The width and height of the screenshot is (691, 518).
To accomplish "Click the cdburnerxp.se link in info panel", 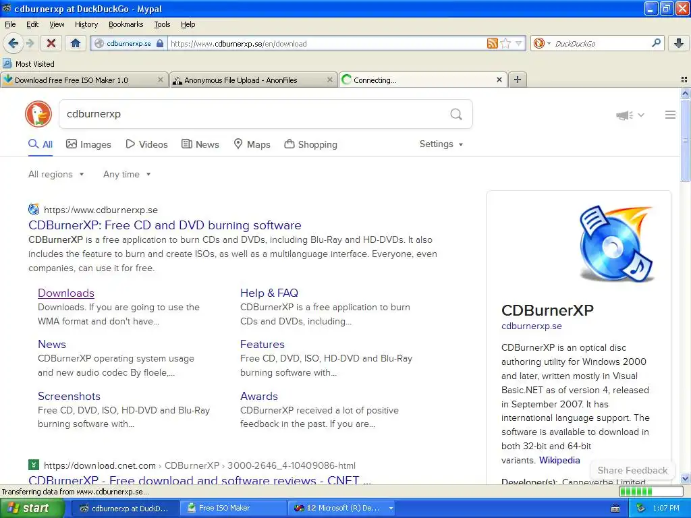I will tap(532, 326).
